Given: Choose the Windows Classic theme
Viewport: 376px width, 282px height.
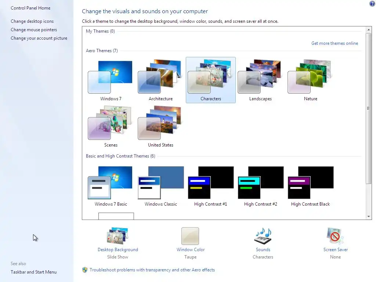Looking at the screenshot, I should click(160, 186).
